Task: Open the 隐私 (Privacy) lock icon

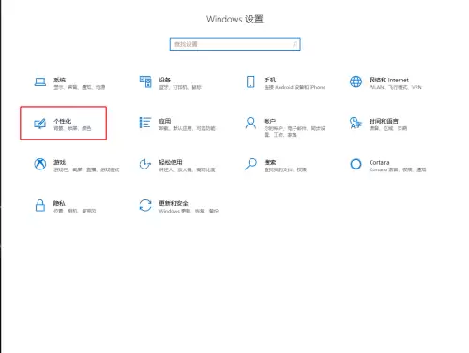Action: [x=40, y=205]
